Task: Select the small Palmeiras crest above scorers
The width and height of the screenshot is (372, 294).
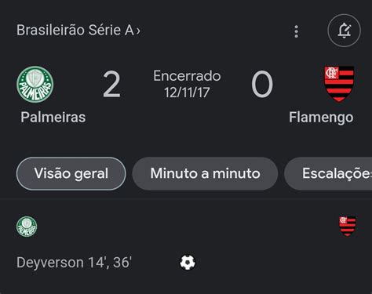Action: pyautogui.click(x=27, y=227)
